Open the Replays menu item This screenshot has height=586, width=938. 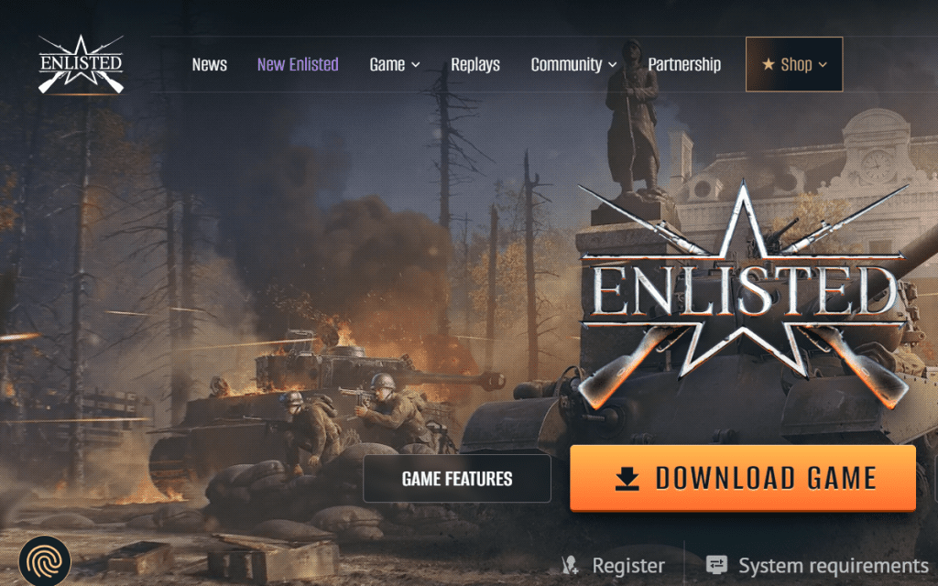click(475, 64)
